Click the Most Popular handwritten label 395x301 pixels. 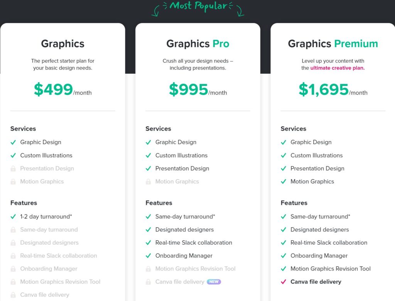tap(198, 6)
